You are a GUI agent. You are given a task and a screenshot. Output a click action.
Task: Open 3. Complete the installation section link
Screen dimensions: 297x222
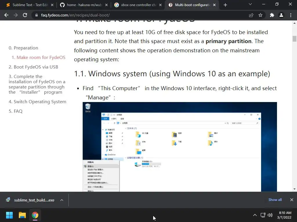(37, 84)
